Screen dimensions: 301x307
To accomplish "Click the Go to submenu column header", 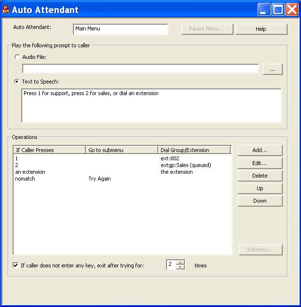I will 122,150.
